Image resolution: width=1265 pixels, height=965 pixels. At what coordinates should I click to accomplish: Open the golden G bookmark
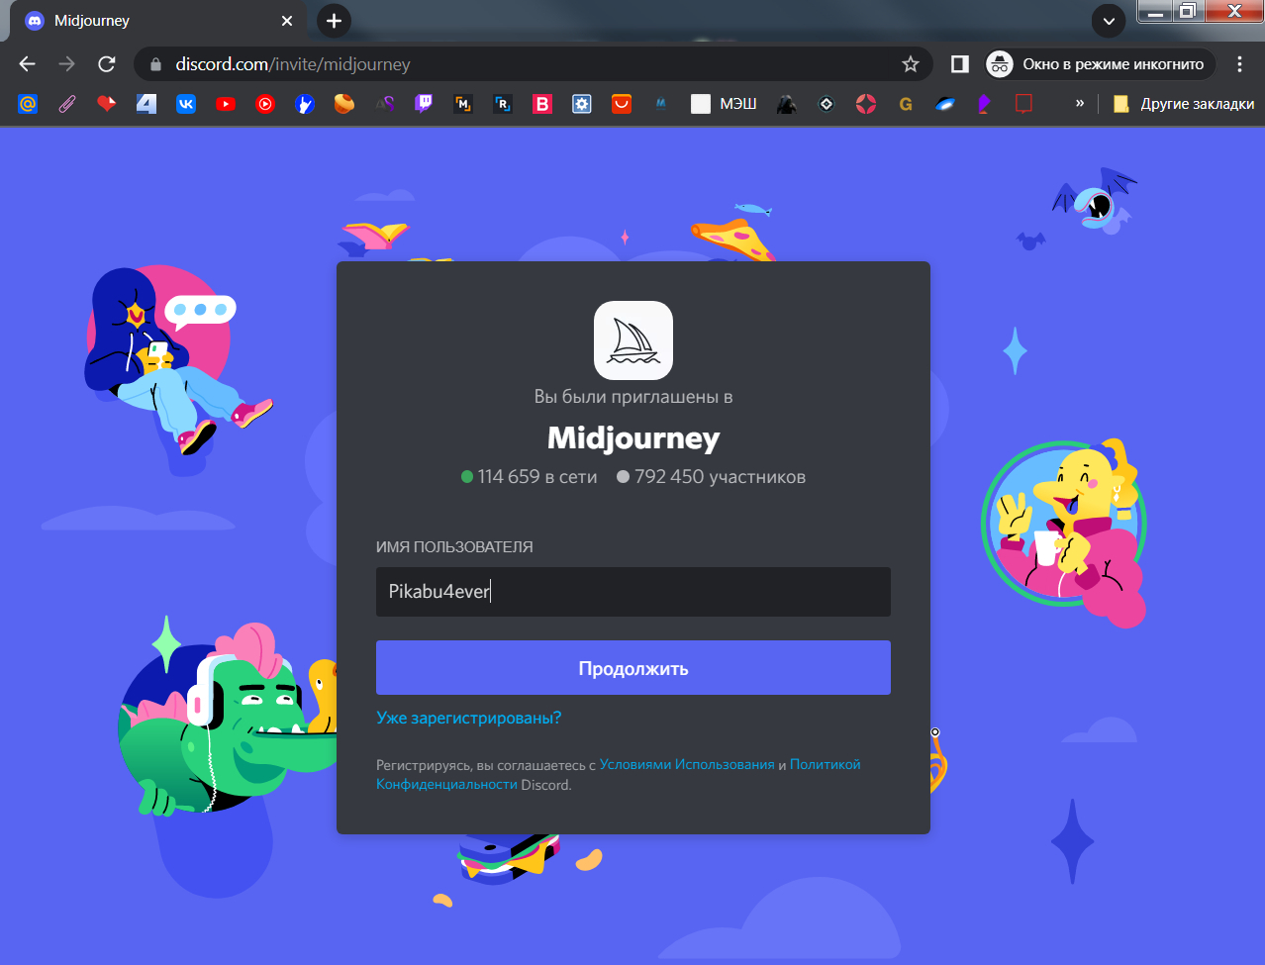pos(906,103)
